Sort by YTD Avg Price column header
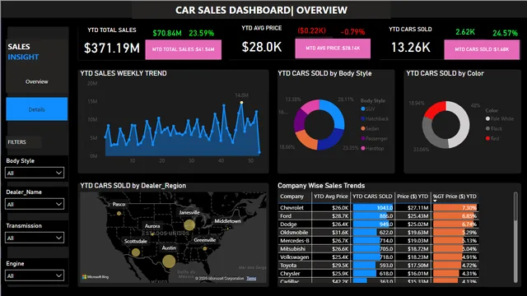 pyautogui.click(x=331, y=197)
